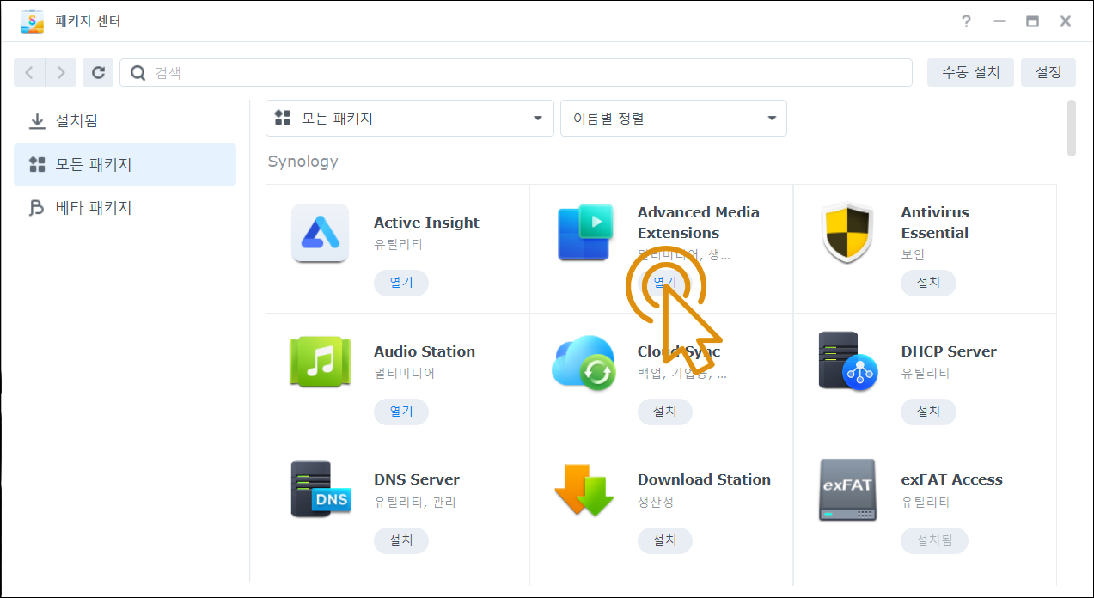Click the DNS Server icon
Viewport: 1094px width, 598px height.
point(321,489)
